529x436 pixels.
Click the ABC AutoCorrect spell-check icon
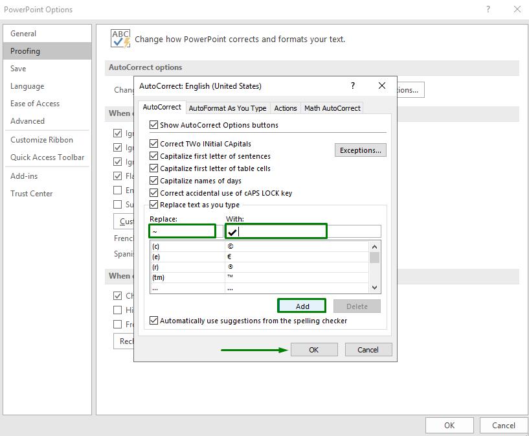pyautogui.click(x=120, y=39)
